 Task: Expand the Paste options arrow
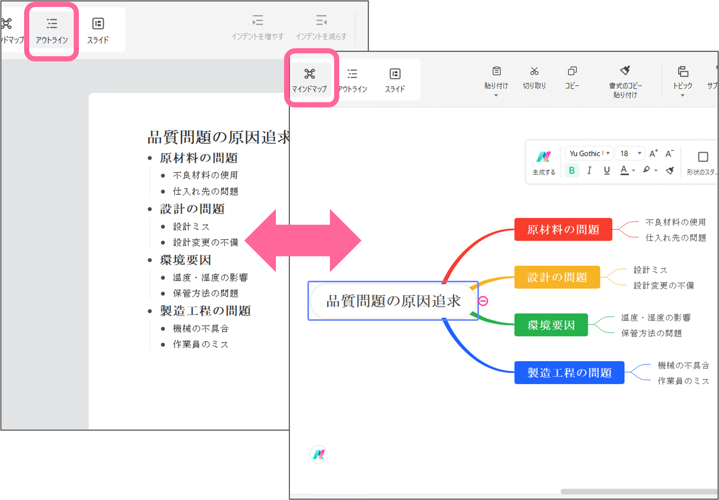pos(496,96)
